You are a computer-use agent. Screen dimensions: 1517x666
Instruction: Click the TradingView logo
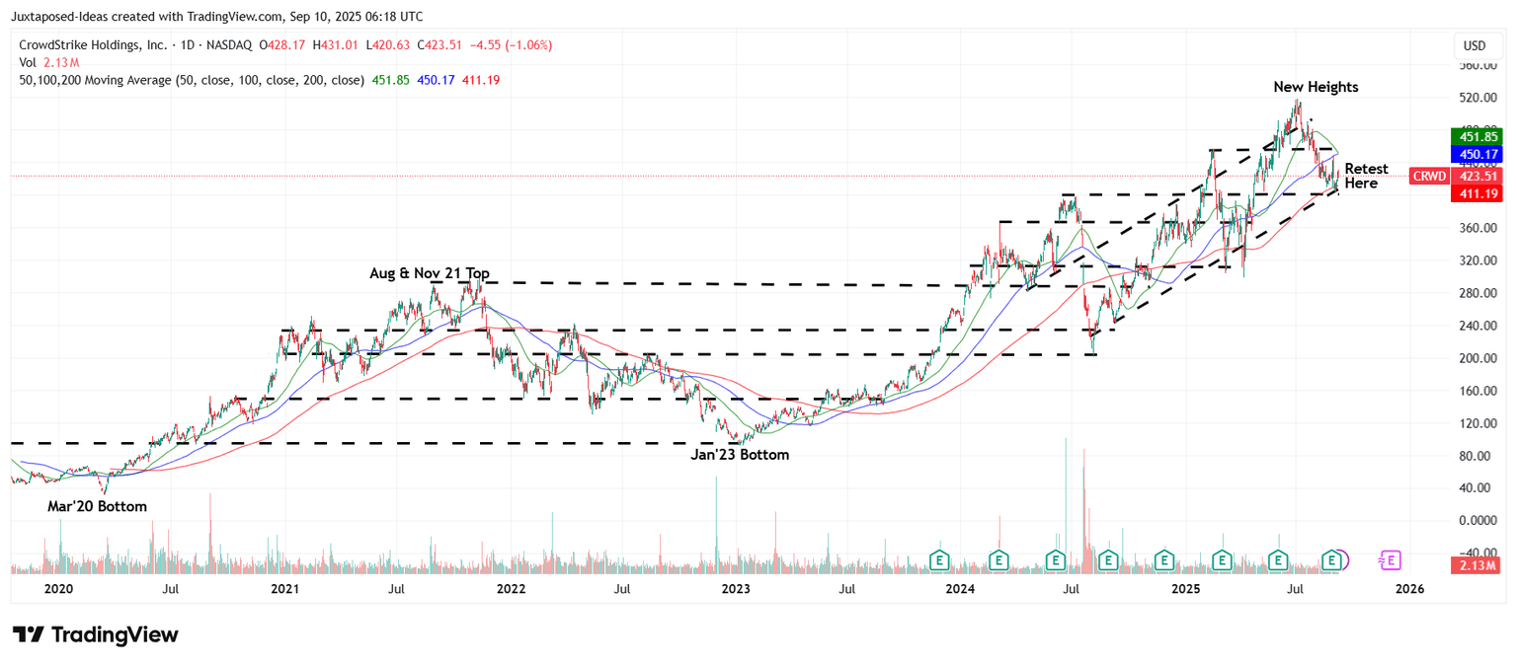pyautogui.click(x=93, y=634)
